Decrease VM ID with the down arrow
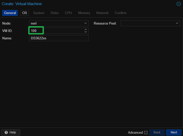The width and height of the screenshot is (183, 136). pyautogui.click(x=86, y=32)
